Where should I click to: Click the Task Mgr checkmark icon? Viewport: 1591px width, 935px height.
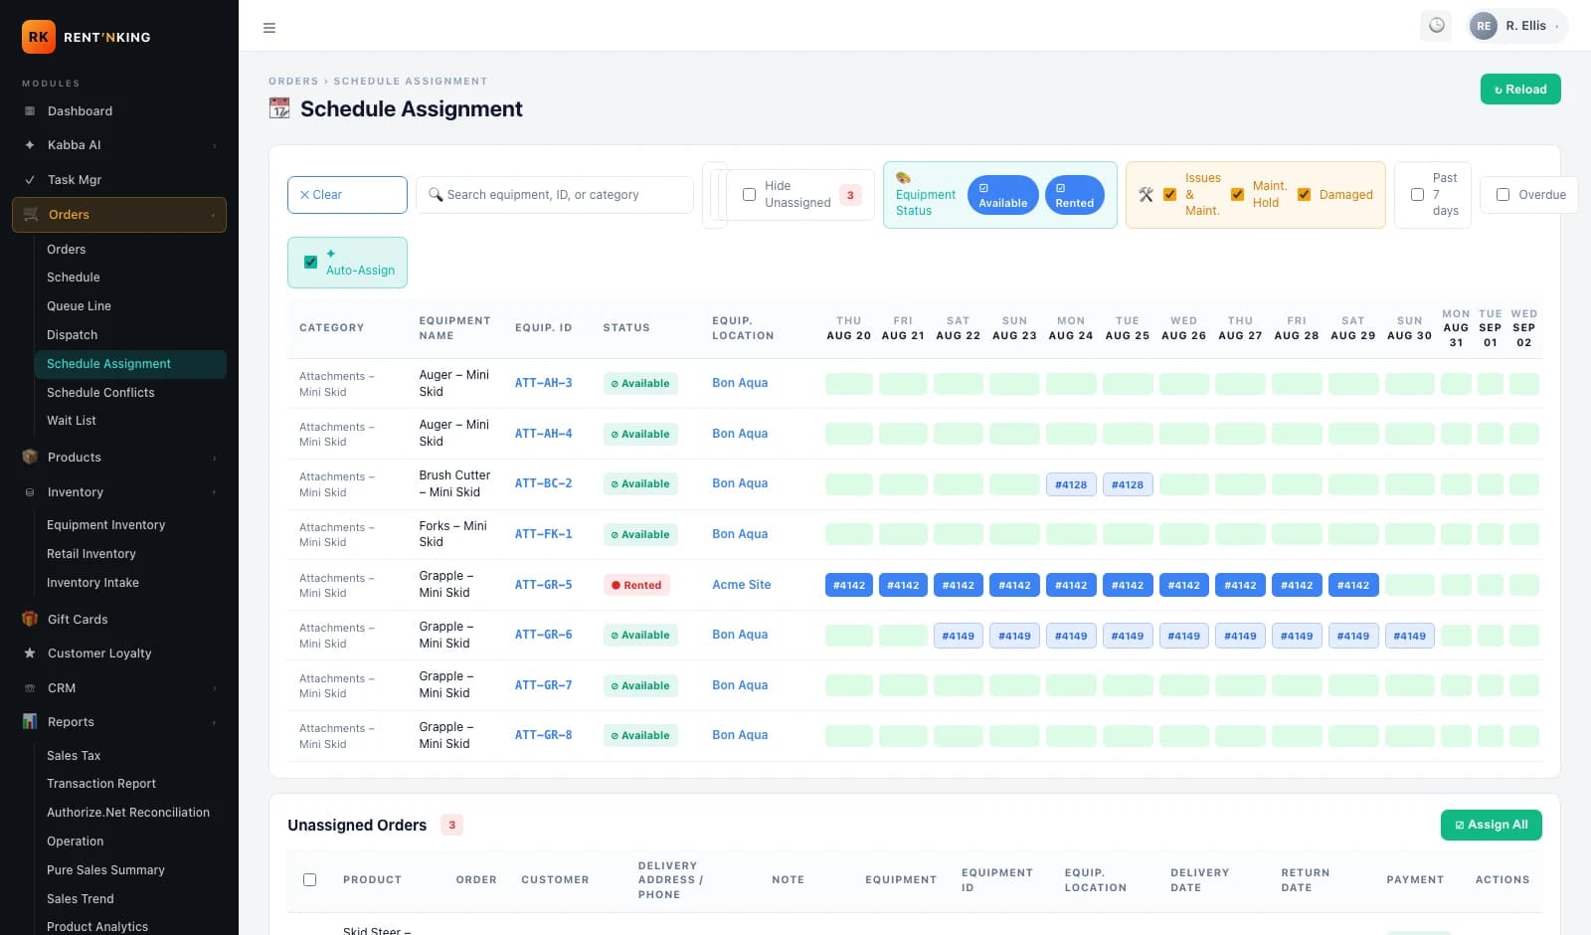(x=30, y=180)
